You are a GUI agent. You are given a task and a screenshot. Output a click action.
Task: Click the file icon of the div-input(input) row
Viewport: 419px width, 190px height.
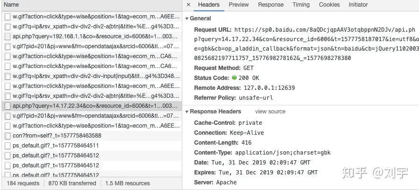point(8,77)
